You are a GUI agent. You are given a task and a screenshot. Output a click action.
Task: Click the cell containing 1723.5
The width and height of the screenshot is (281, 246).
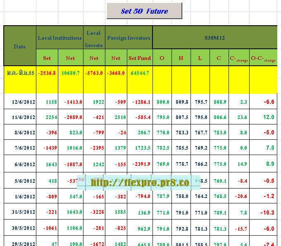coord(139,148)
